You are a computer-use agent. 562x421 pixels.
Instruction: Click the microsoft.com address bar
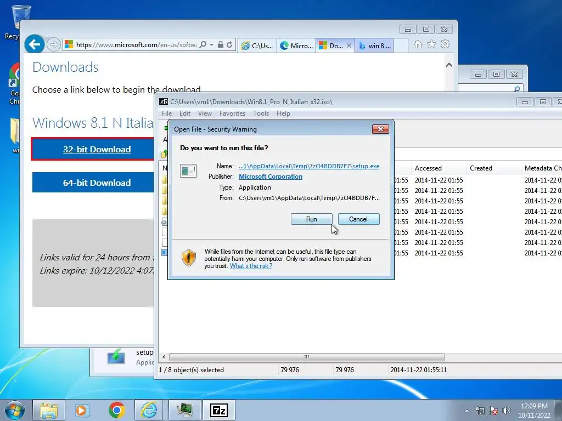[x=136, y=45]
